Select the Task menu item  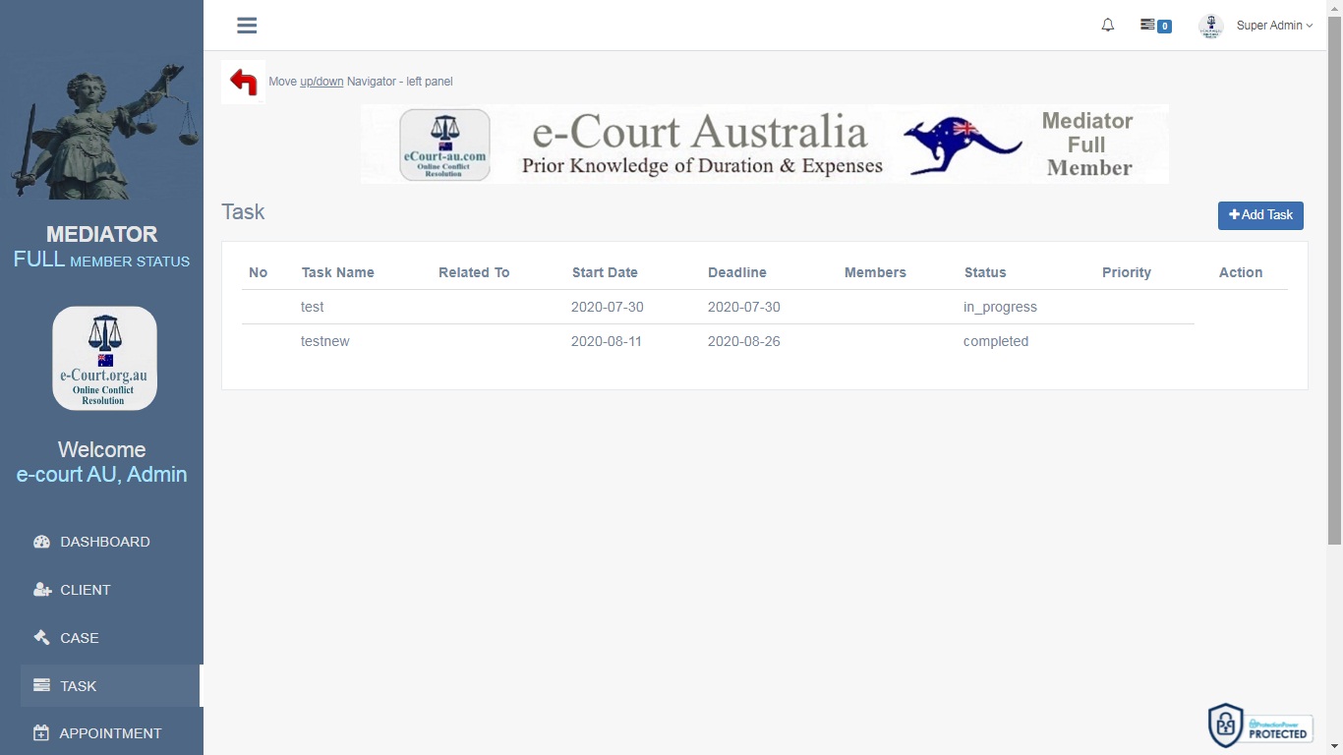(79, 686)
